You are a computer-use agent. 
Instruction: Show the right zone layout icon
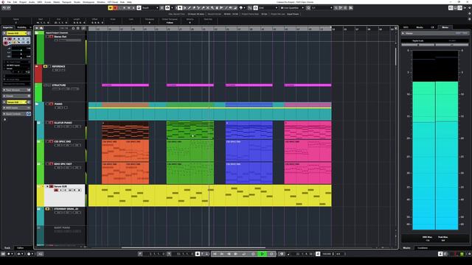[x=459, y=8]
